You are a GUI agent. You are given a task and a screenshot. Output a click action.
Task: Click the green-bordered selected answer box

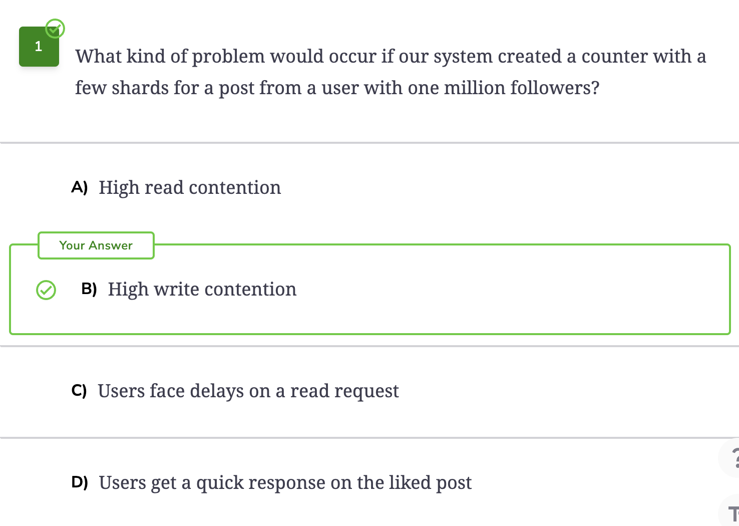pos(370,290)
